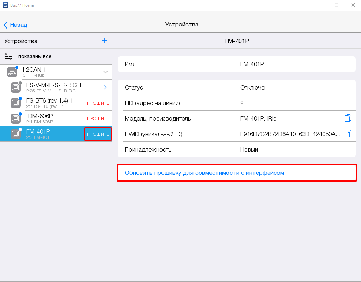Click ПРОШИТЬ next to FS-BT6
This screenshot has width=361, height=282.
pos(98,103)
